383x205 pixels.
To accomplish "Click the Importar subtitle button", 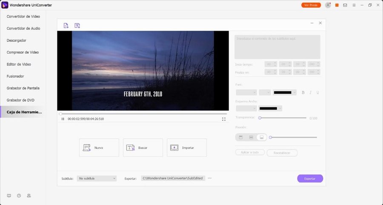I will click(187, 148).
